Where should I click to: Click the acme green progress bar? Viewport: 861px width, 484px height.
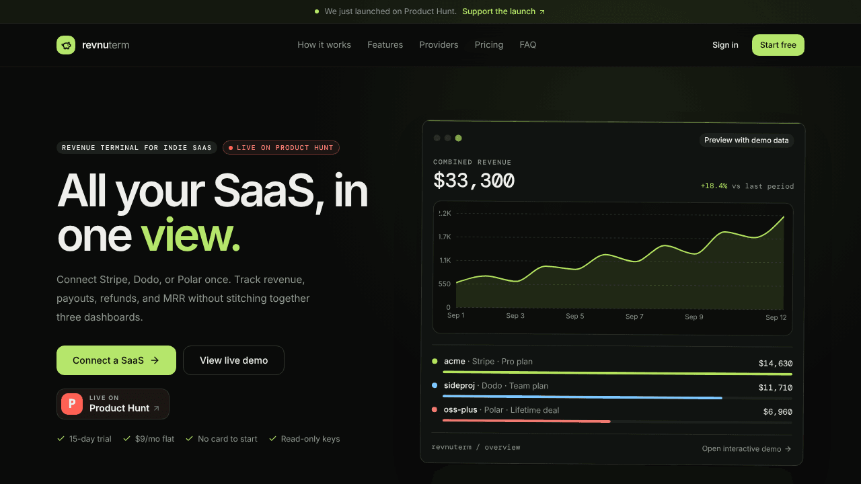click(x=617, y=373)
